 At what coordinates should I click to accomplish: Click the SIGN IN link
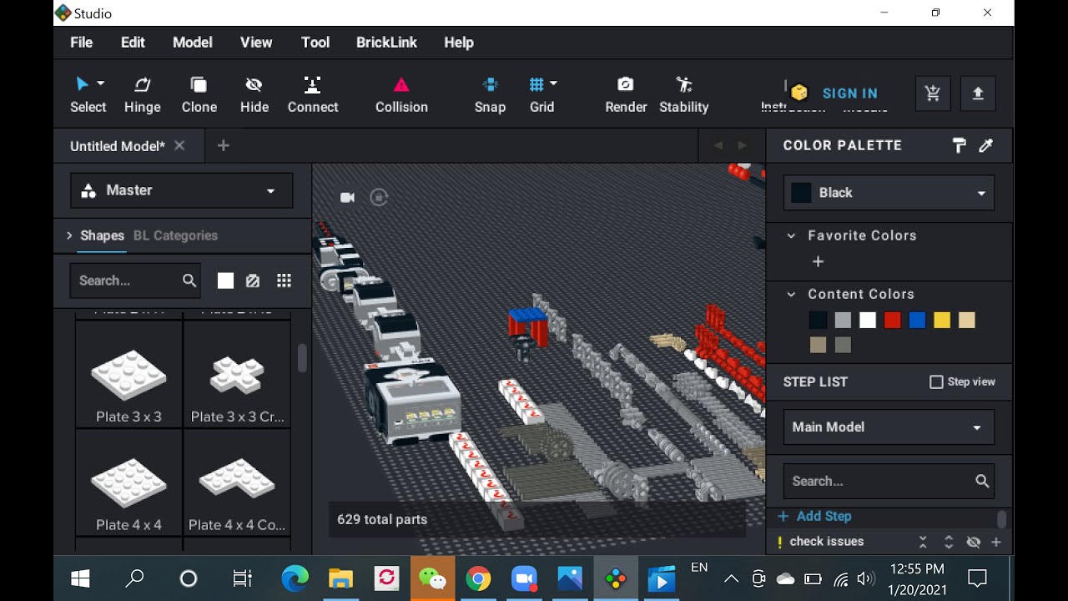pyautogui.click(x=849, y=93)
